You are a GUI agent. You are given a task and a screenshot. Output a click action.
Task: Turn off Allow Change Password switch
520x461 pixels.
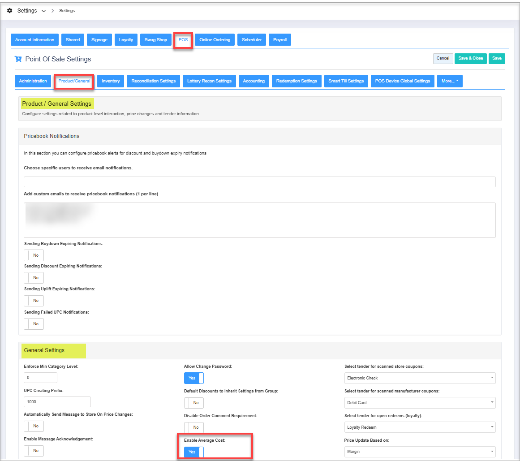[193, 378]
